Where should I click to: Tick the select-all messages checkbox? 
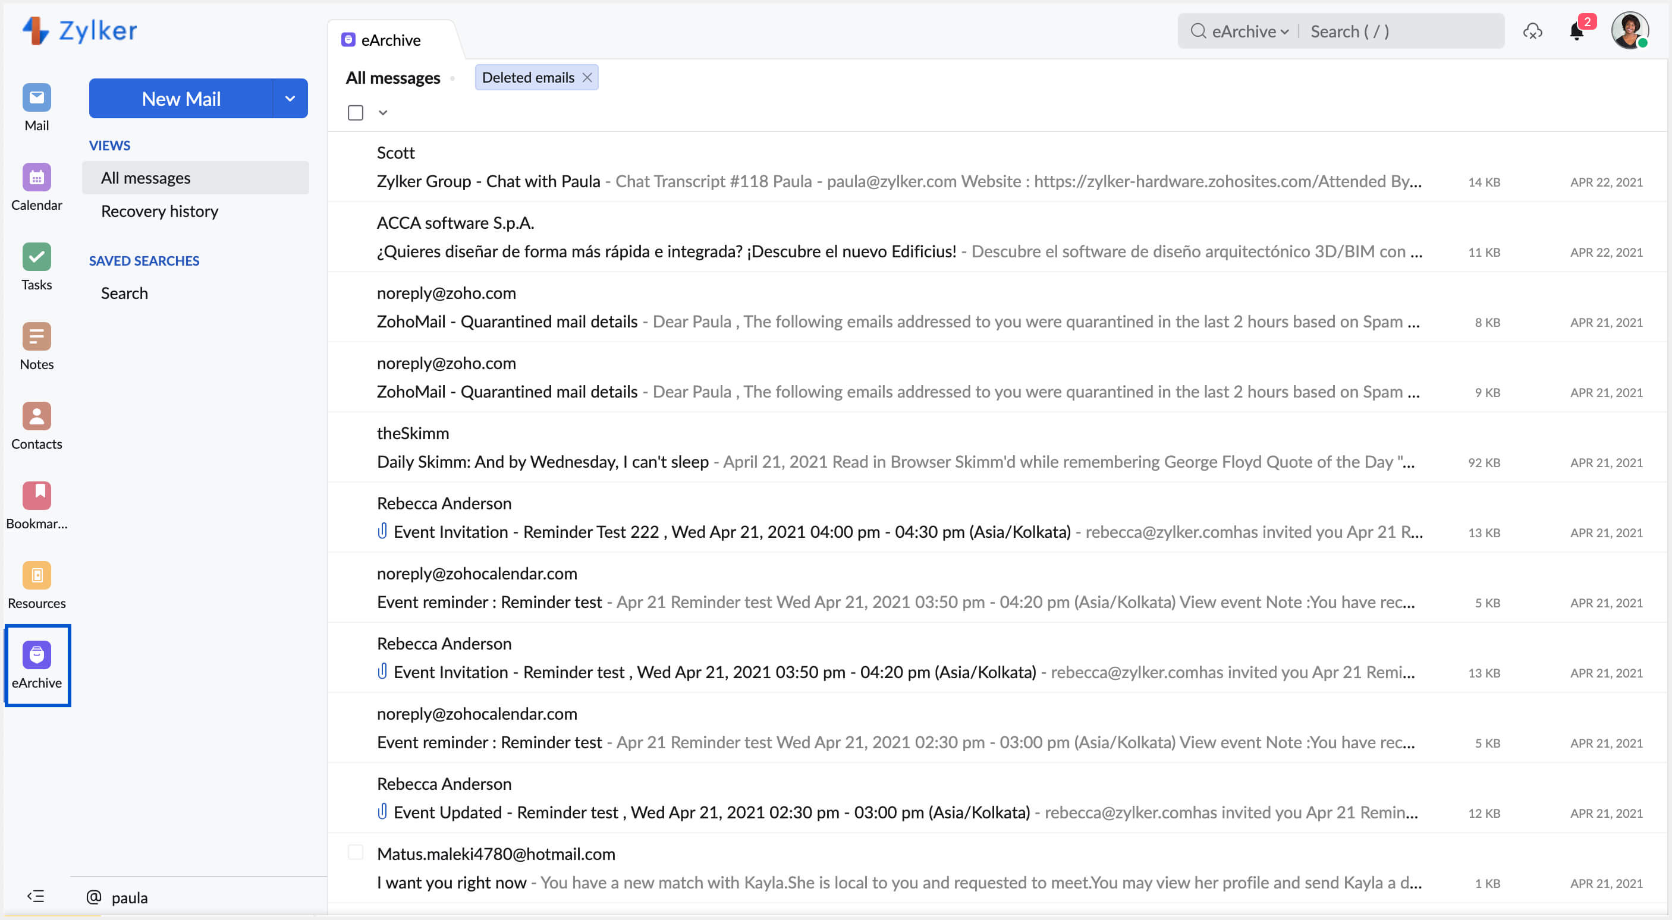(x=355, y=113)
